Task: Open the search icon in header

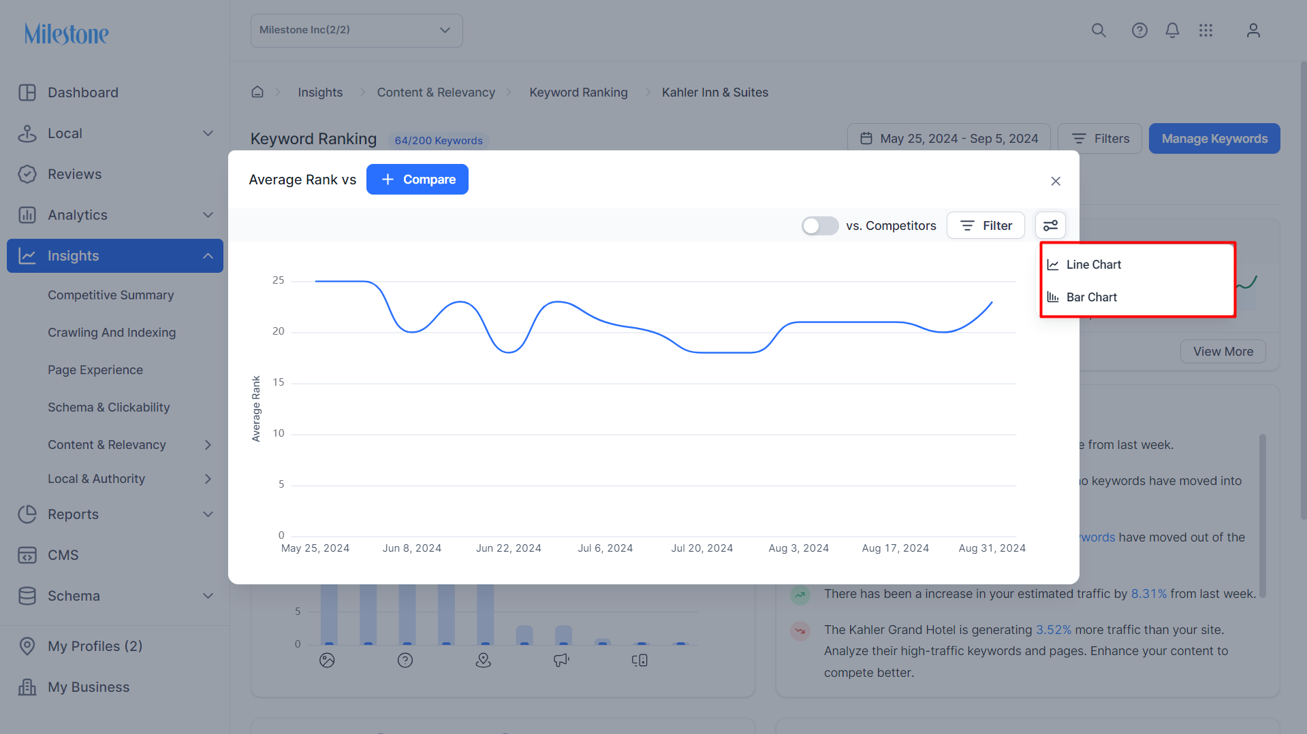Action: tap(1099, 31)
